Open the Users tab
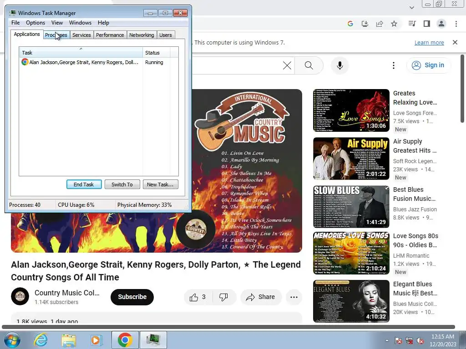The height and width of the screenshot is (349, 466). click(166, 35)
